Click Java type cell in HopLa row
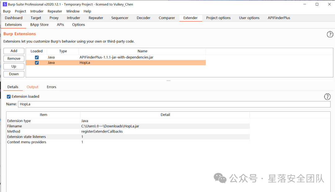The width and height of the screenshot is (335, 192). [x=51, y=63]
